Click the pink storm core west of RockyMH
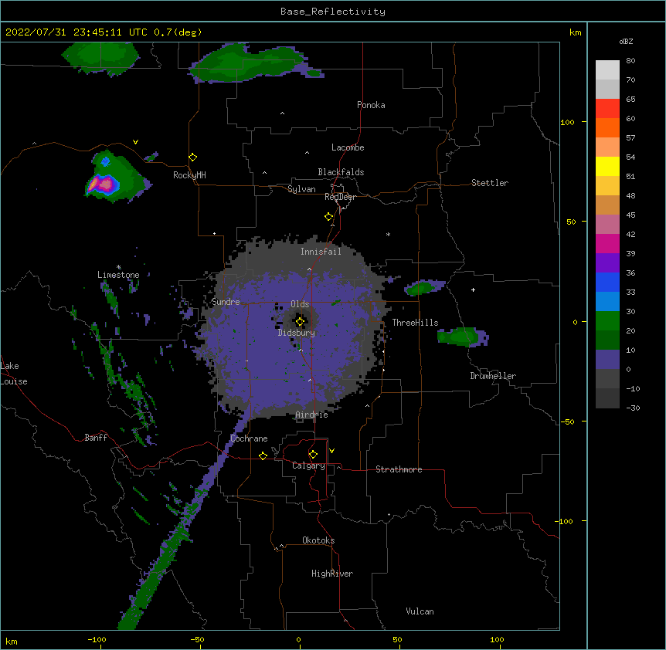Viewport: 666px width, 650px height. (x=104, y=185)
